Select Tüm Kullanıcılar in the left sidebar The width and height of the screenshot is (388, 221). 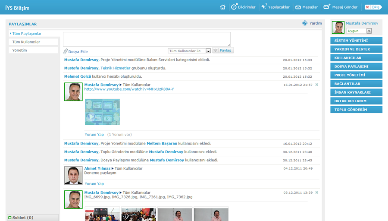[26, 42]
